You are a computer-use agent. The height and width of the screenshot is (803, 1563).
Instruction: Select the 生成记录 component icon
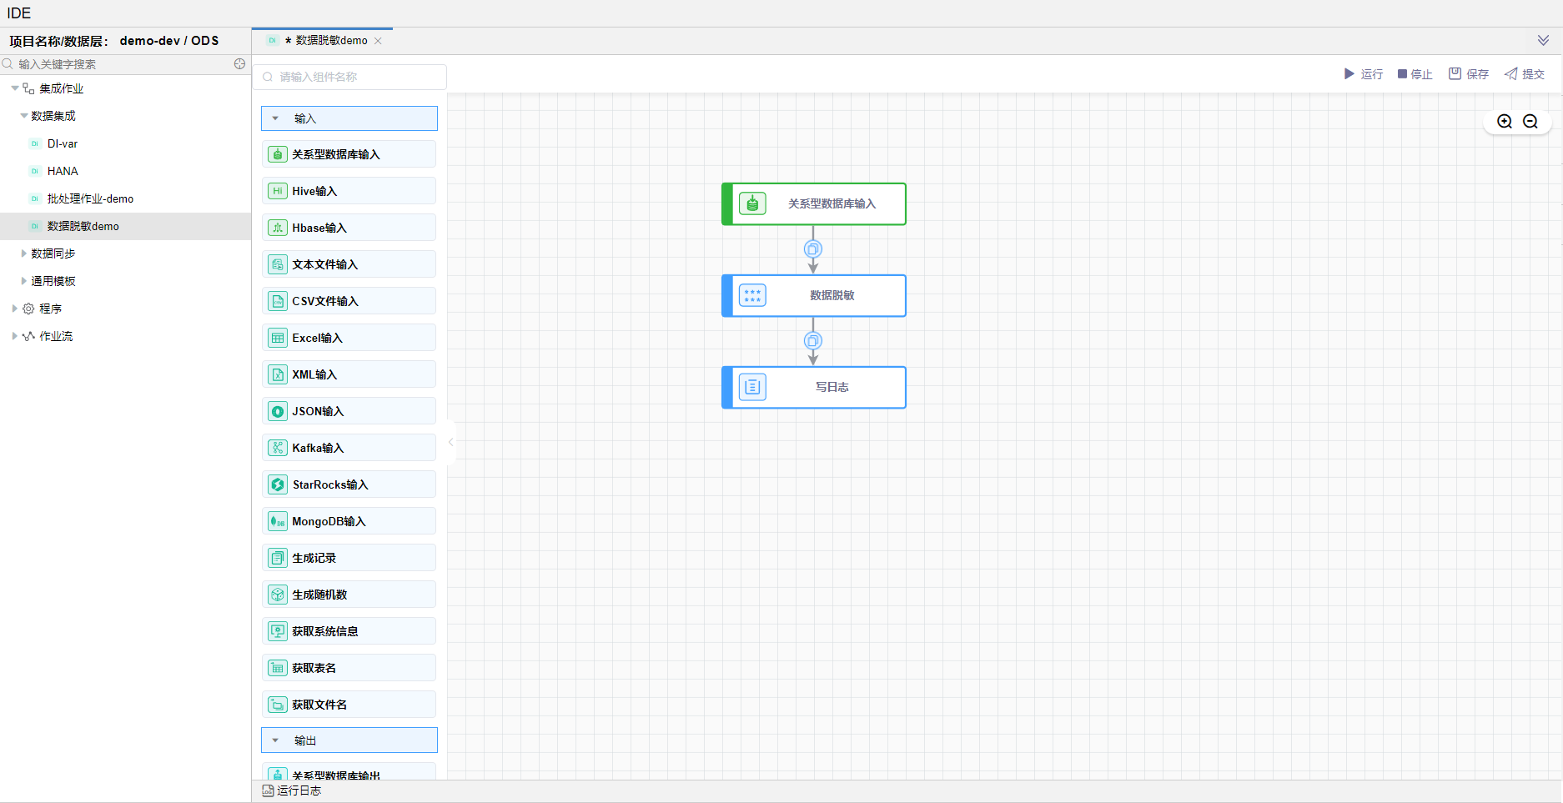278,558
